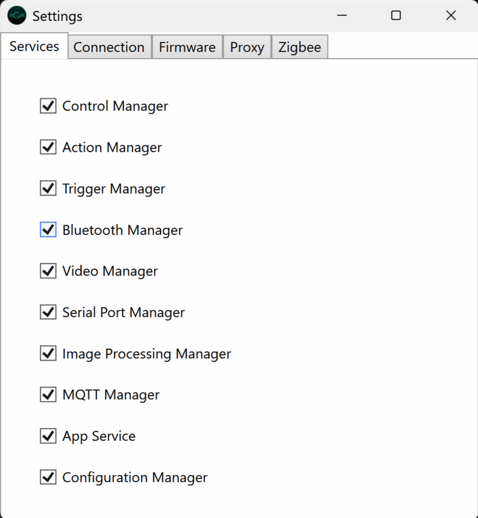Uncheck the Bluetooth Manager checkbox

(x=48, y=230)
